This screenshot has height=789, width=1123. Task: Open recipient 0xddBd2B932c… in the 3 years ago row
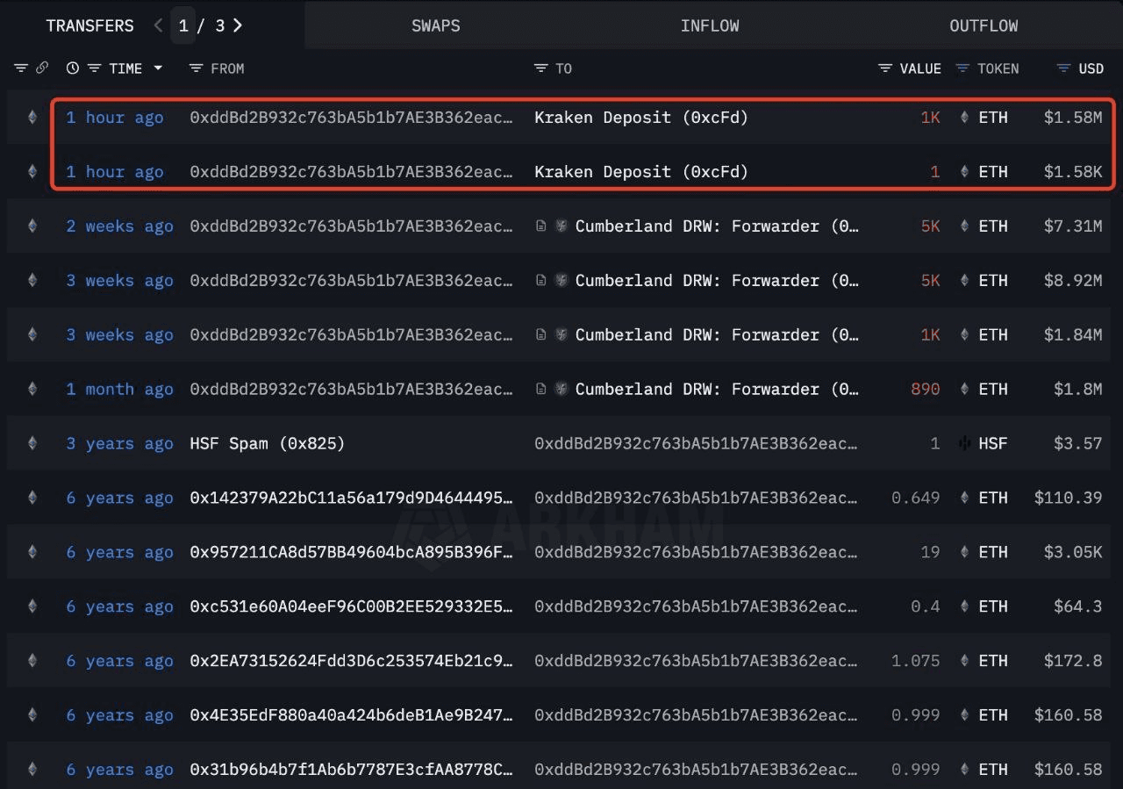(696, 443)
